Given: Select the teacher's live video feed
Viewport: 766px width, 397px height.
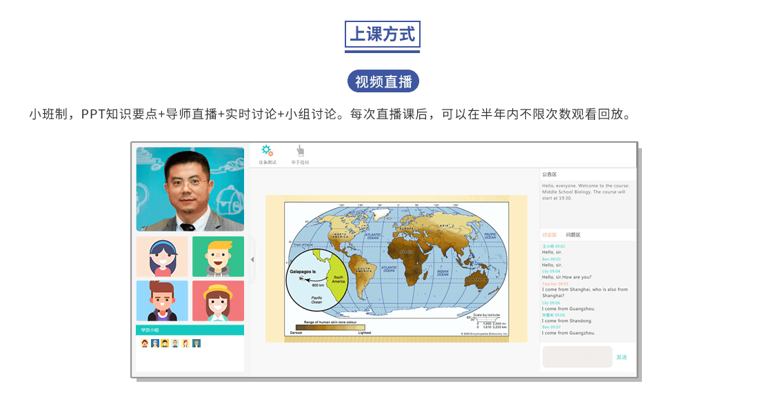Looking at the screenshot, I should click(x=190, y=189).
